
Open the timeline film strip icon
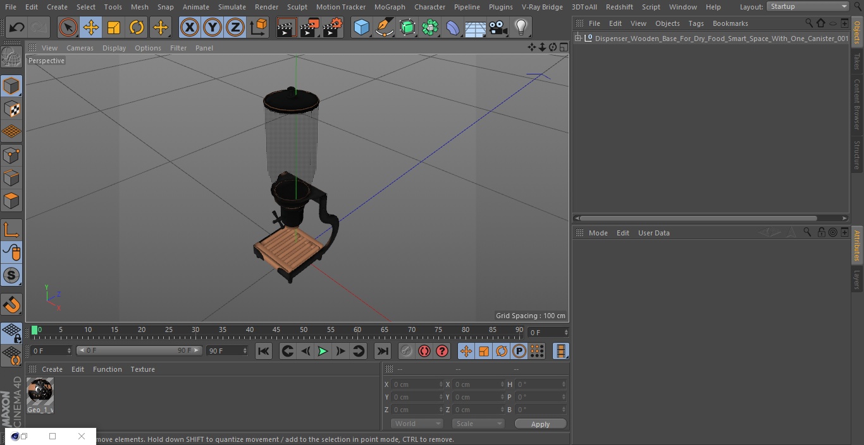(560, 352)
